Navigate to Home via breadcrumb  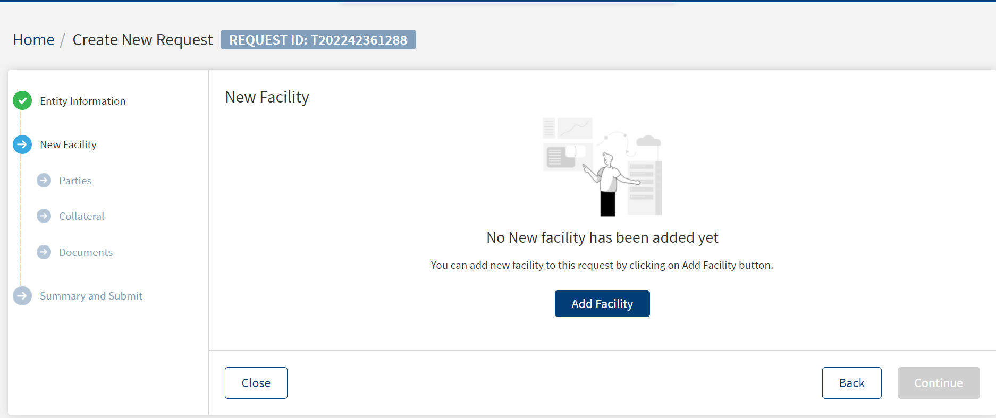pos(33,40)
